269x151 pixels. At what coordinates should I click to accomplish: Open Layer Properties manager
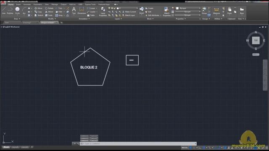[x=103, y=11]
